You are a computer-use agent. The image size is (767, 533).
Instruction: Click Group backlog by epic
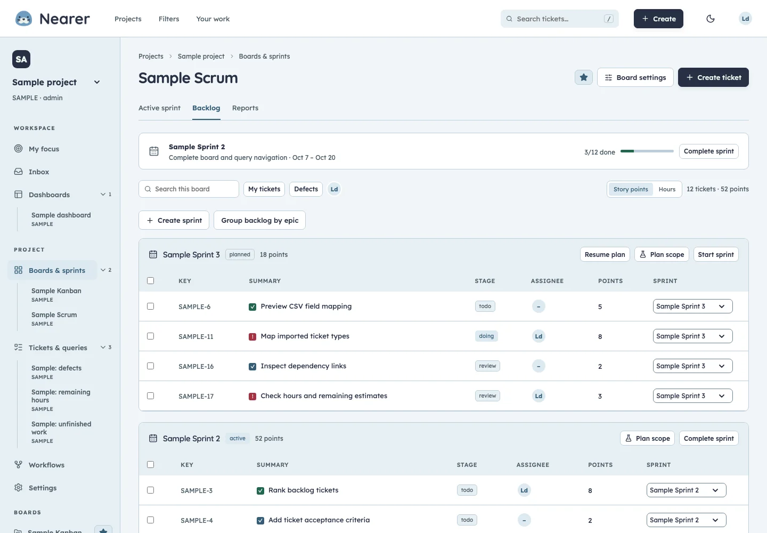259,220
